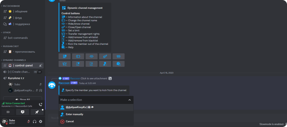Click the channel information control button
This screenshot has height=127, width=287.
(x=64, y=56)
